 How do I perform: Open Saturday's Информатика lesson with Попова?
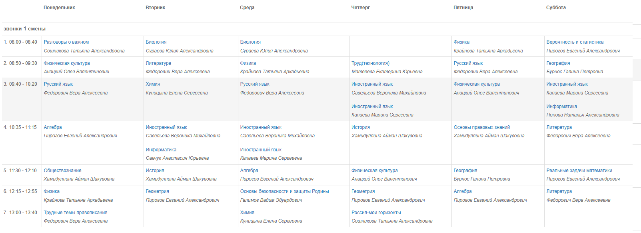point(562,106)
